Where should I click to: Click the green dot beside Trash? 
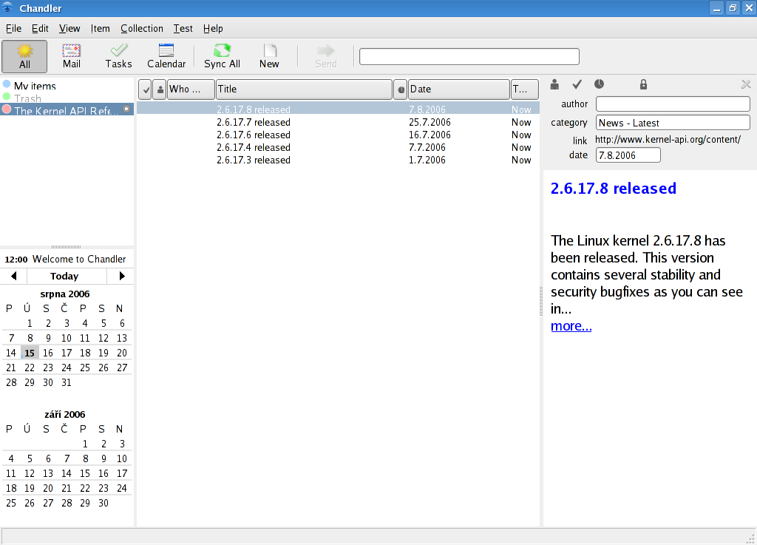[x=7, y=97]
